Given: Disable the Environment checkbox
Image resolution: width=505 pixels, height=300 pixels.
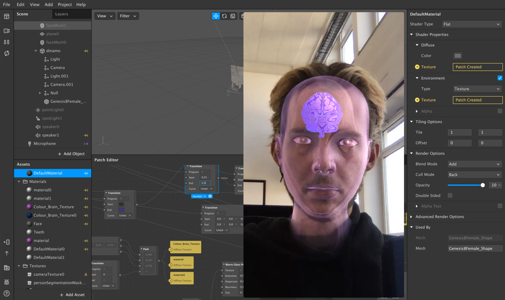Looking at the screenshot, I should click(x=499, y=77).
